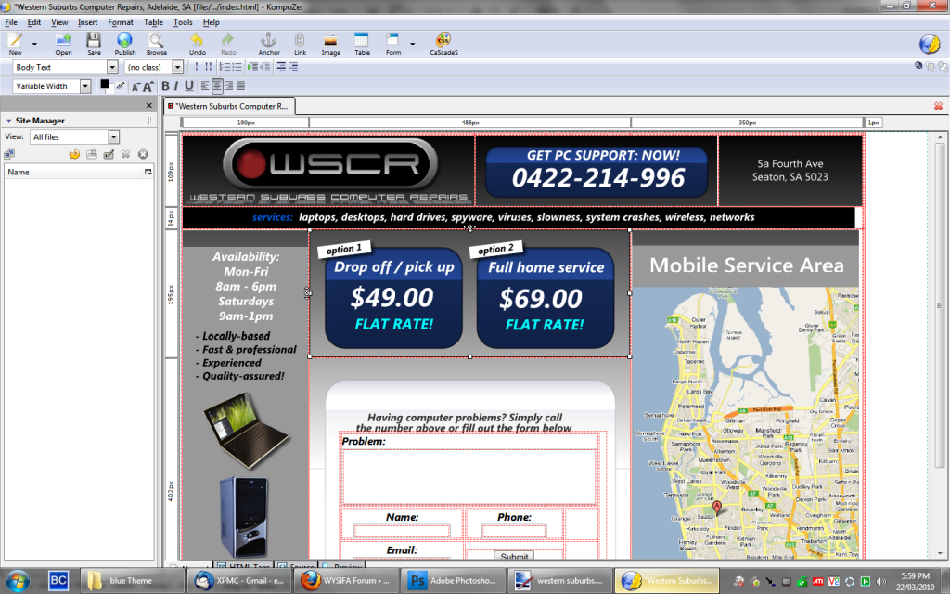The height and width of the screenshot is (594, 950).
Task: Click the Submit button on the form
Action: 514,556
